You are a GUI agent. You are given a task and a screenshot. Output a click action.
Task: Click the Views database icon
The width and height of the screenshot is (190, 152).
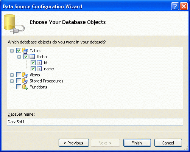tap(25, 75)
